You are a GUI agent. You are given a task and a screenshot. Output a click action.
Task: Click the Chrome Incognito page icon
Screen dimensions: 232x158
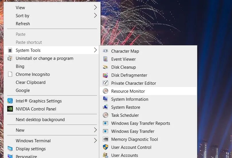(x=10, y=74)
